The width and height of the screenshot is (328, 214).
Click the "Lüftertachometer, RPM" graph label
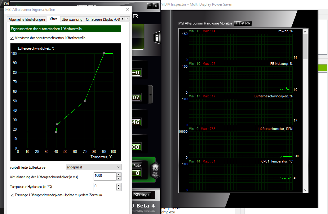(275, 129)
